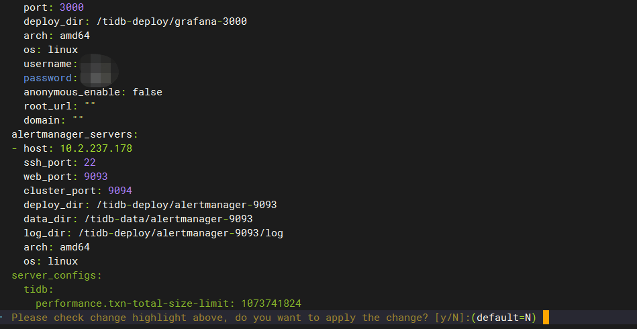Screen dimensions: 637x329
Task: Click the cluster_port value 9094
Action: pos(120,191)
